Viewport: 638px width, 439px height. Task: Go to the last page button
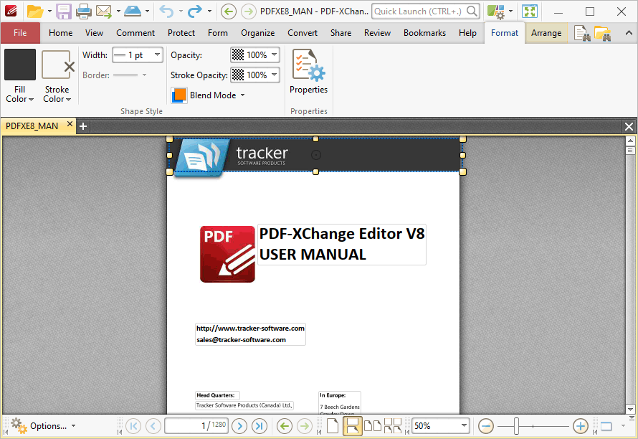[260, 426]
